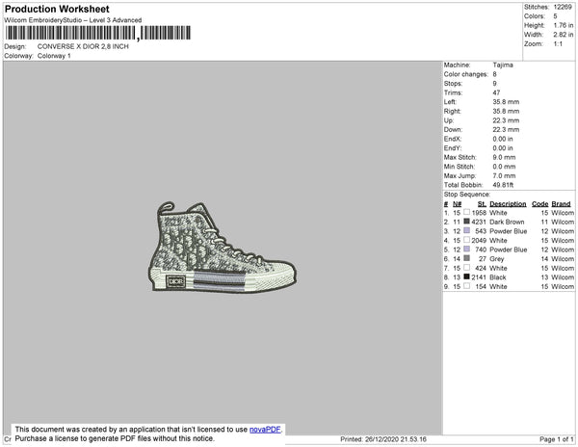
Task: Click stitch count '2141' in stop 8
Action: 479,277
